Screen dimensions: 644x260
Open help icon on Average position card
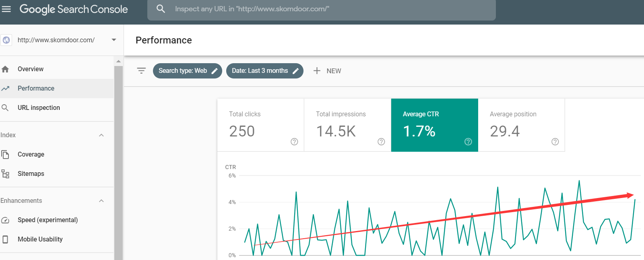[x=555, y=142]
